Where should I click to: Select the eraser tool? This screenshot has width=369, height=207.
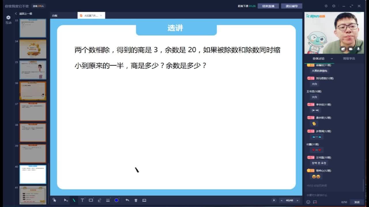click(x=99, y=200)
